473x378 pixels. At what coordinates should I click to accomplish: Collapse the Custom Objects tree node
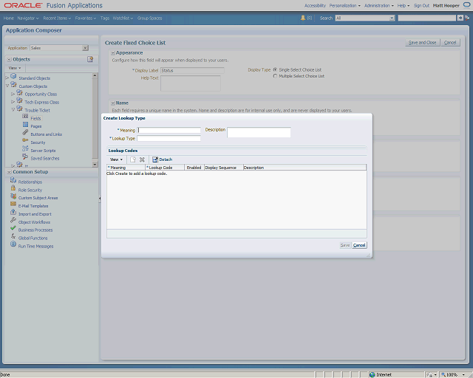pos(7,86)
